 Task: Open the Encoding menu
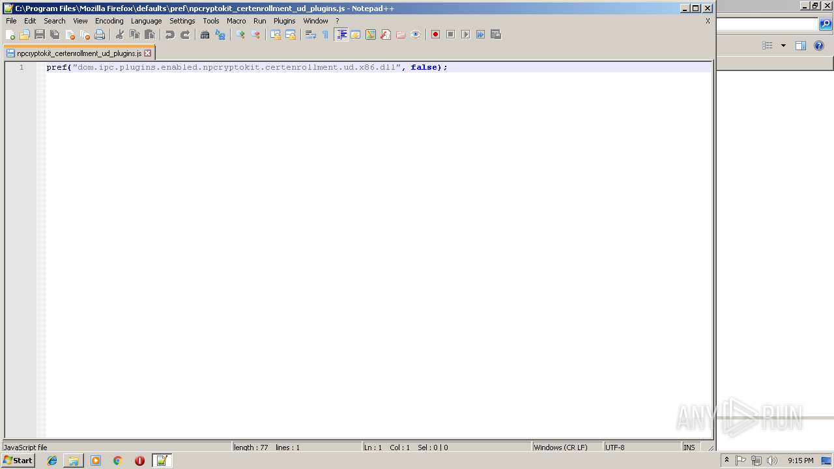click(x=109, y=21)
